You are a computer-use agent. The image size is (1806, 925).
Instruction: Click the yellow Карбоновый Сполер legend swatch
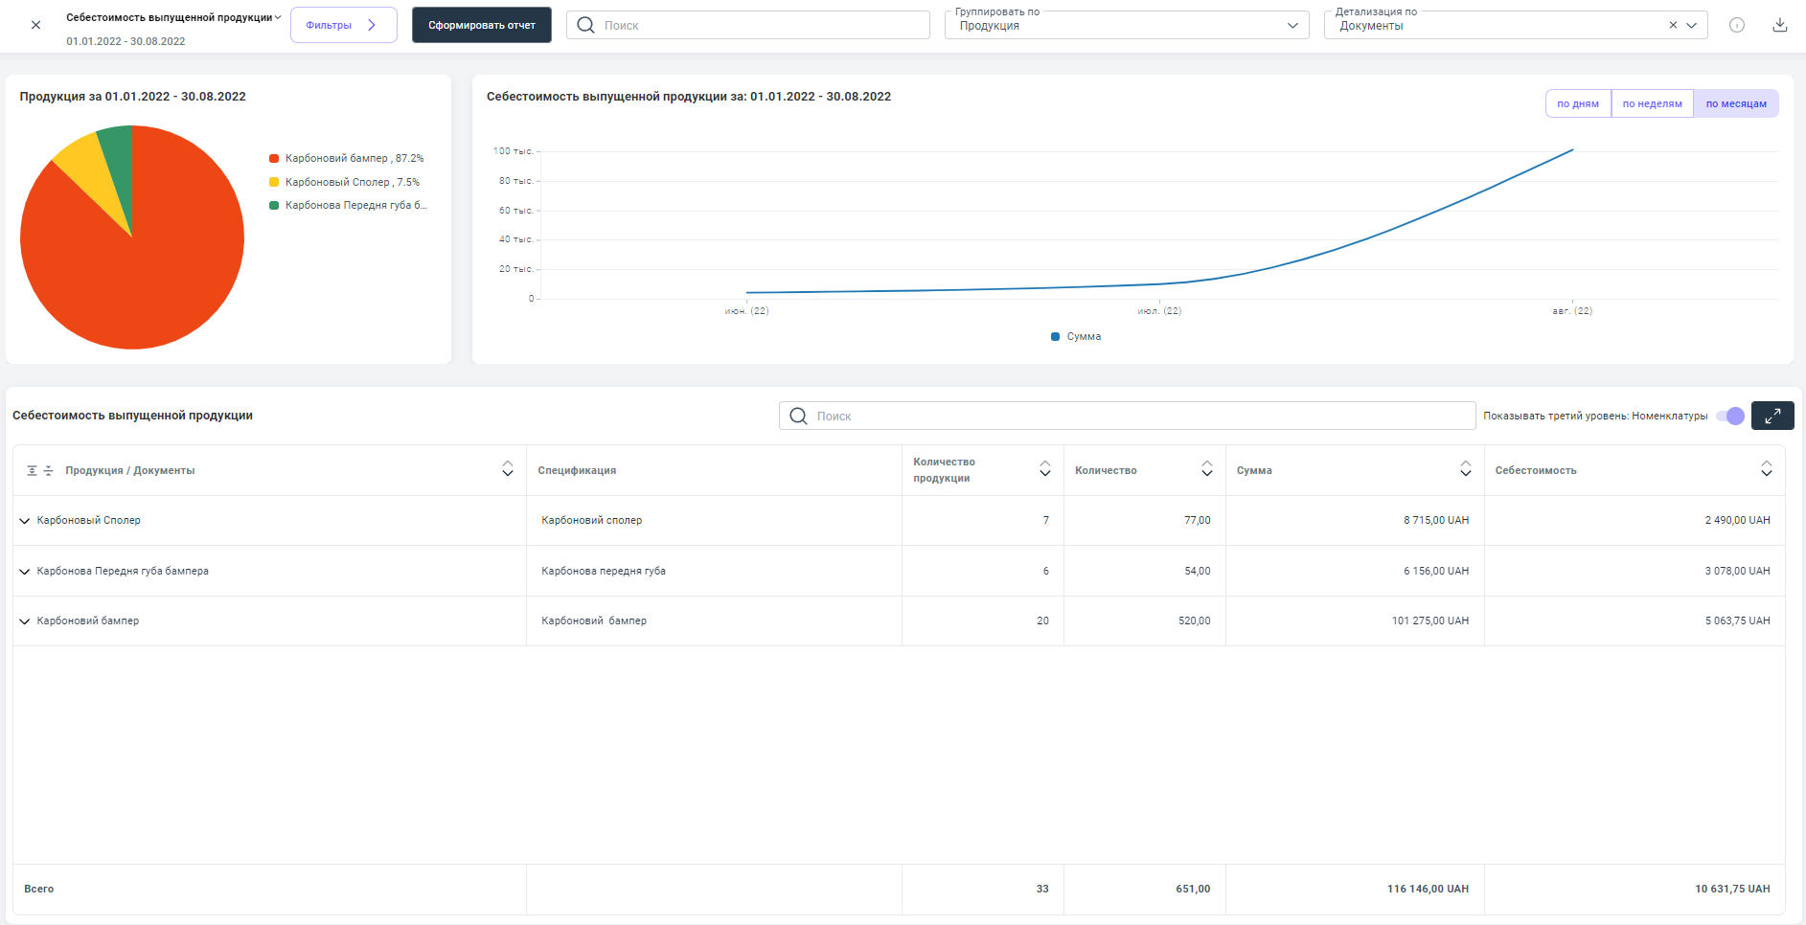(274, 182)
